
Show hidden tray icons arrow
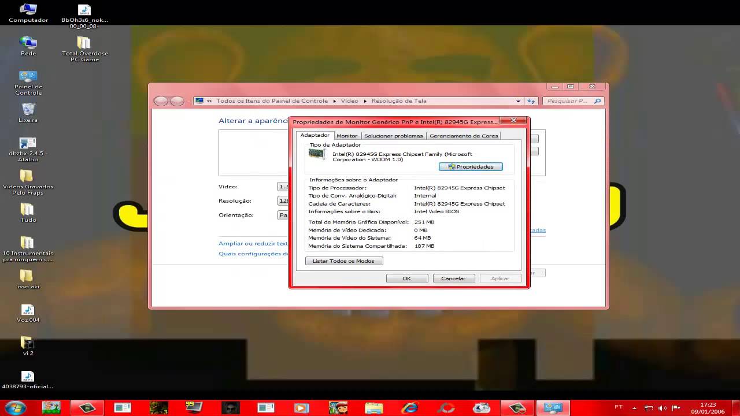(634, 408)
